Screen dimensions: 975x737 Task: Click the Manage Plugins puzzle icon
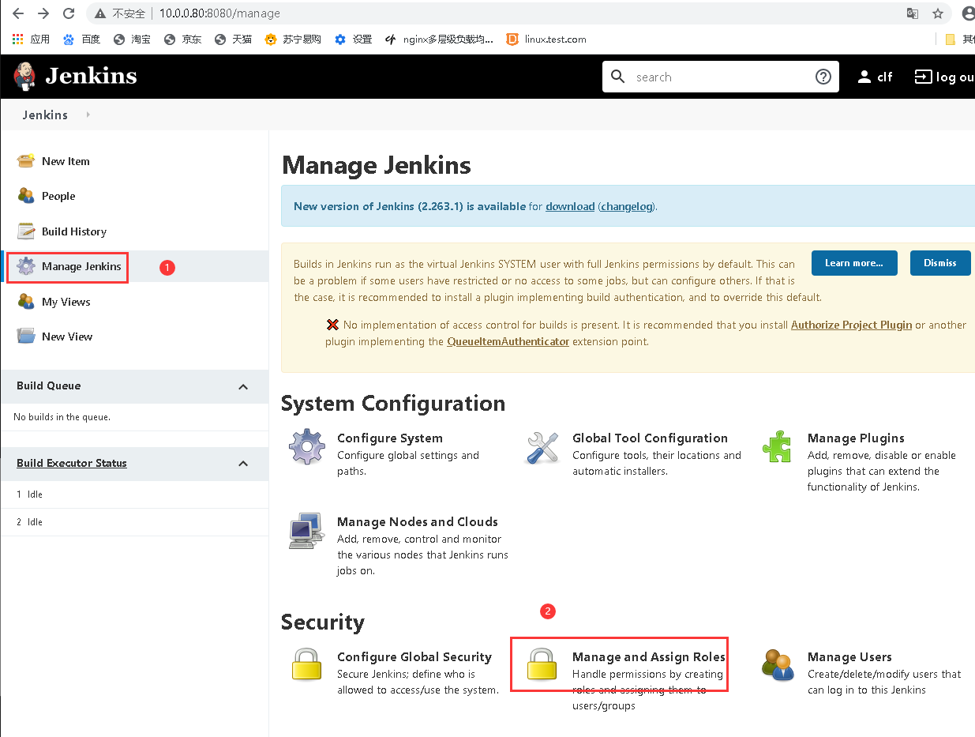click(x=778, y=447)
